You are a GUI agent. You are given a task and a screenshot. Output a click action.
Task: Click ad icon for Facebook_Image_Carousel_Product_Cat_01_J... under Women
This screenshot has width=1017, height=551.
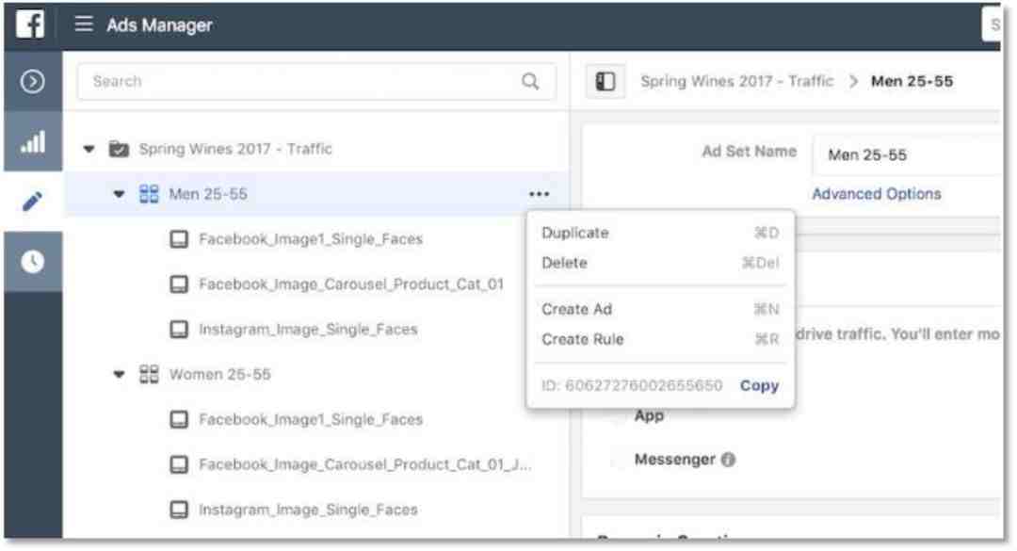(x=179, y=464)
